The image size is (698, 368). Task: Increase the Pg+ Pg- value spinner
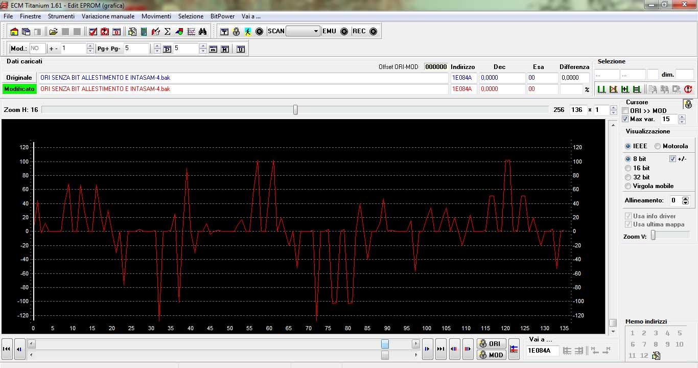(157, 47)
